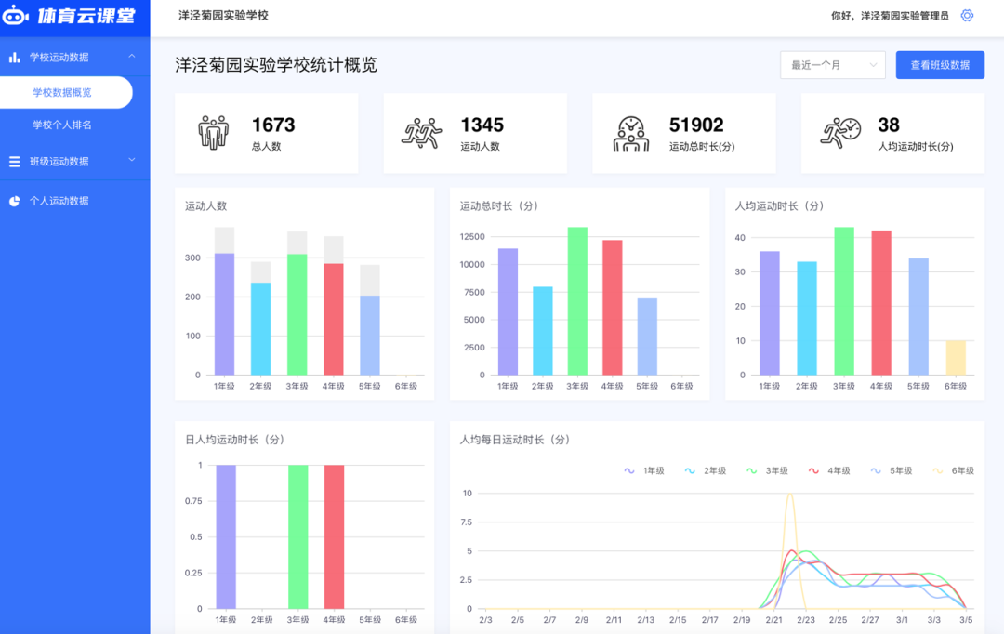Click the list icon beside 班级运动数据
Viewport: 1004px width, 634px height.
(x=15, y=162)
